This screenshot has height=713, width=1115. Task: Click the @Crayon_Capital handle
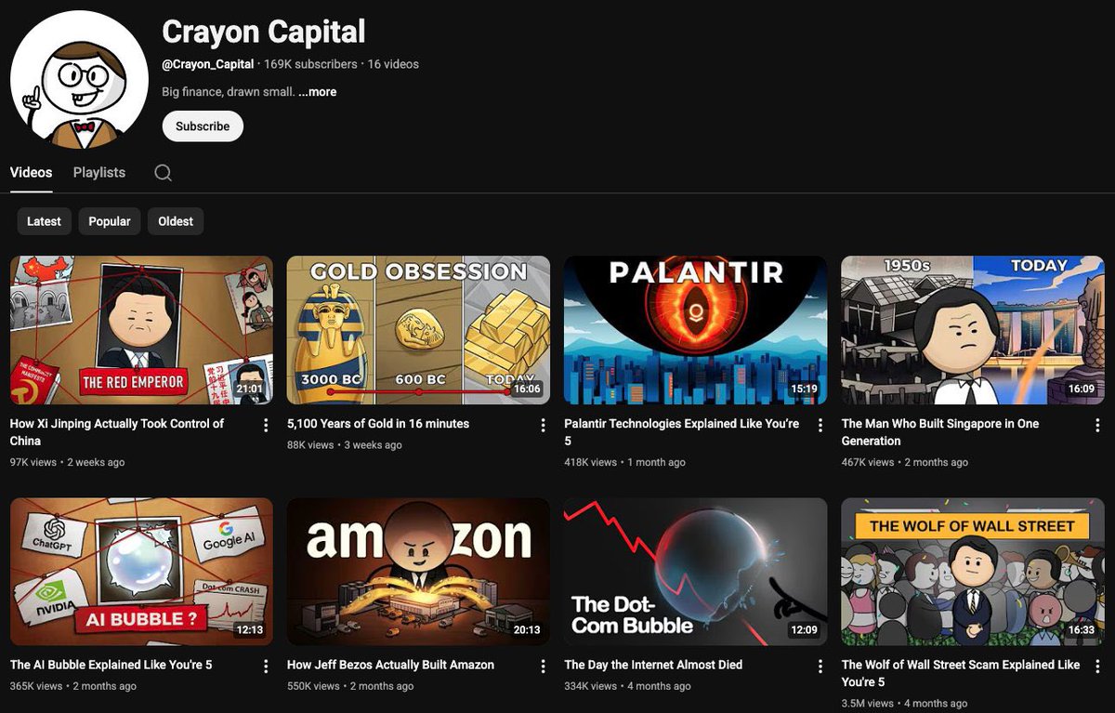click(208, 64)
